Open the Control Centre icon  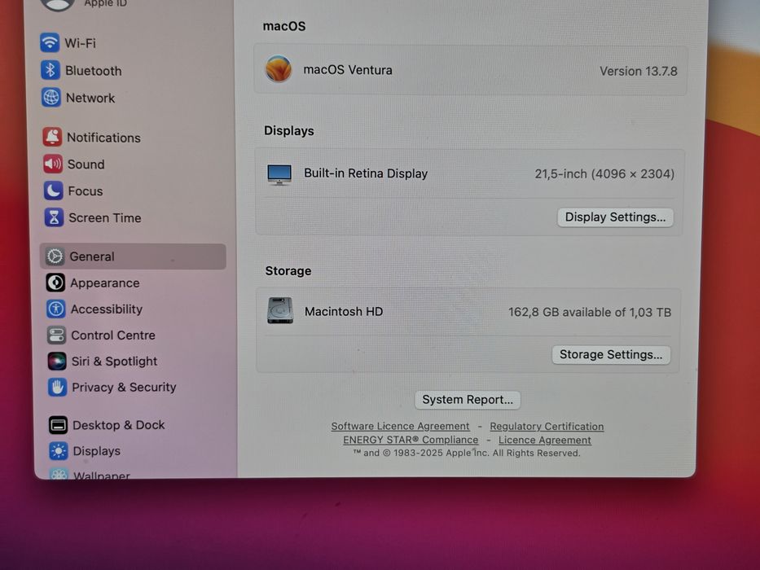click(x=56, y=335)
